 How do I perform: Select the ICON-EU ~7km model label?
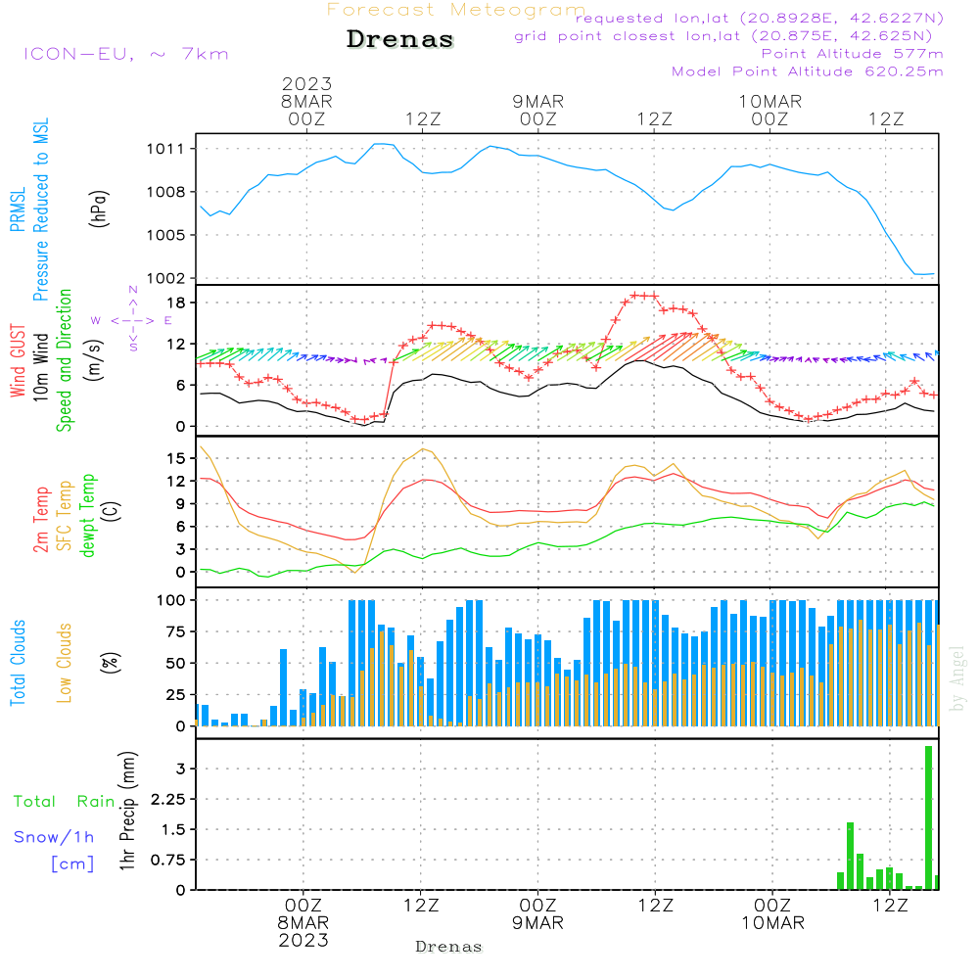125,54
